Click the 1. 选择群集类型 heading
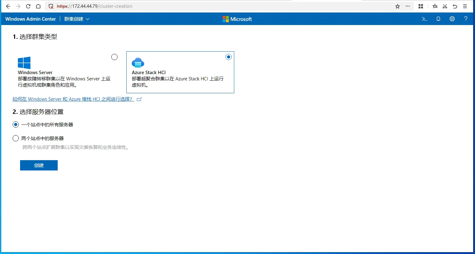This screenshot has width=475, height=254. click(x=35, y=37)
